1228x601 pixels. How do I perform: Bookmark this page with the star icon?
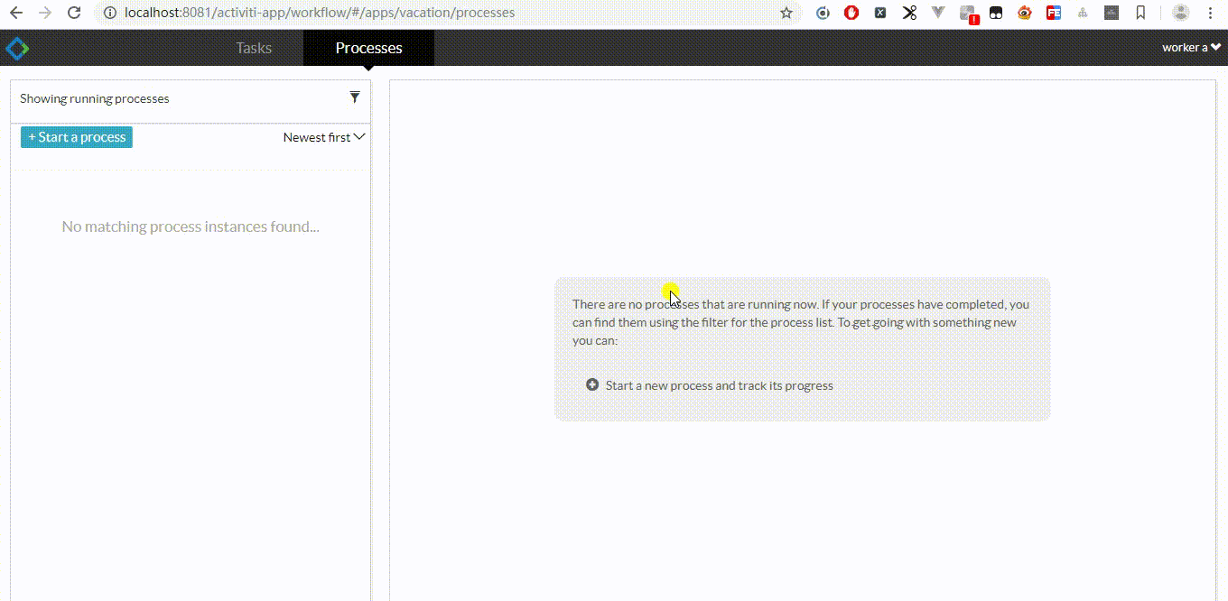786,14
